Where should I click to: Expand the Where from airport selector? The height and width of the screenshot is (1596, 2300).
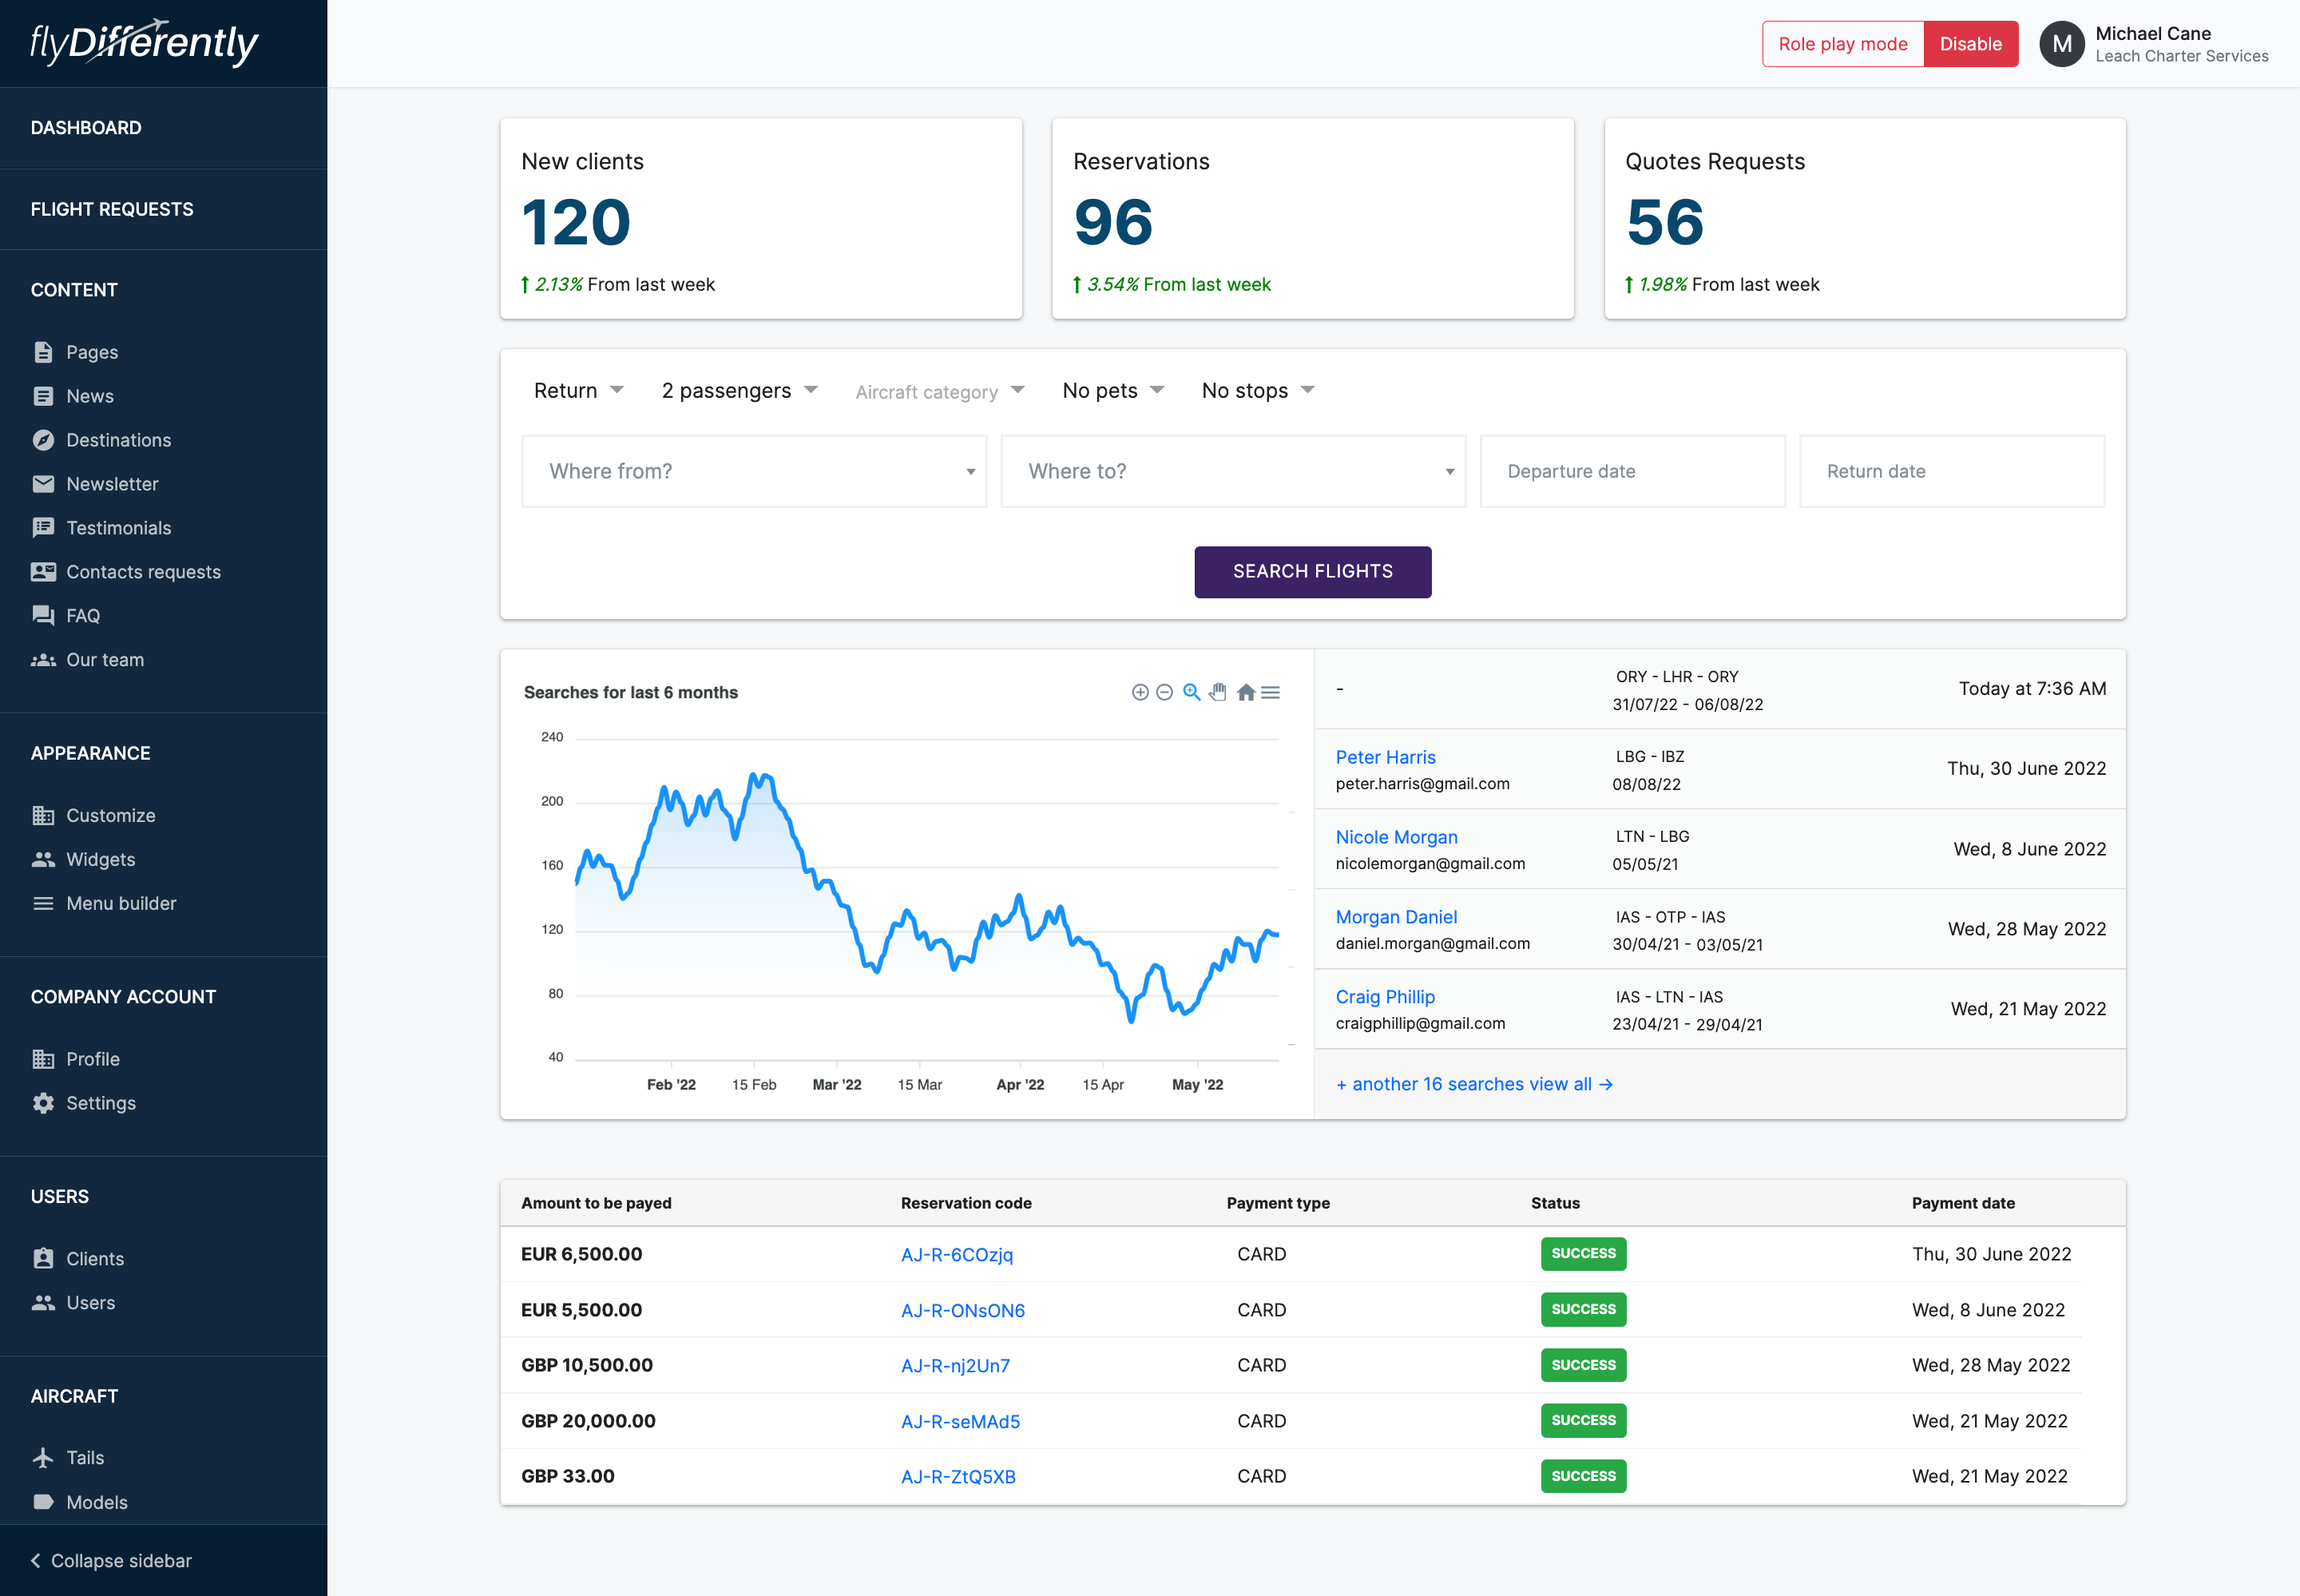754,471
